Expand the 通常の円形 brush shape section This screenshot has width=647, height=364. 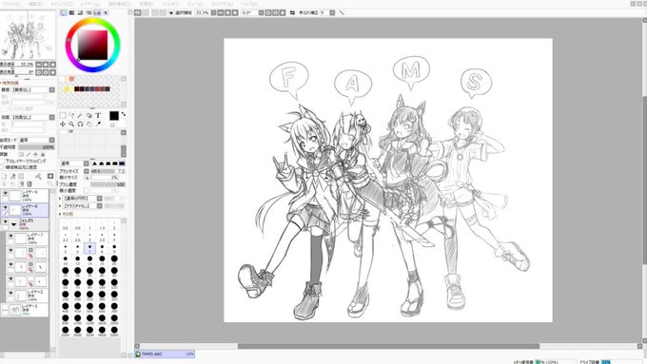[x=60, y=199]
